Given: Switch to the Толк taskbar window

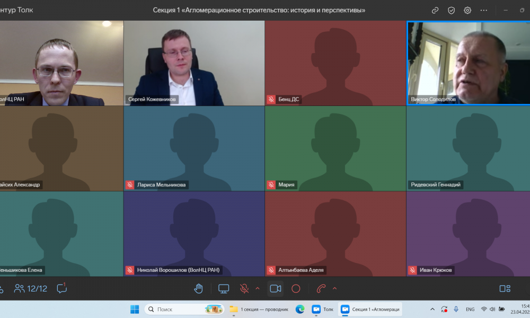Looking at the screenshot, I should click(x=323, y=309).
